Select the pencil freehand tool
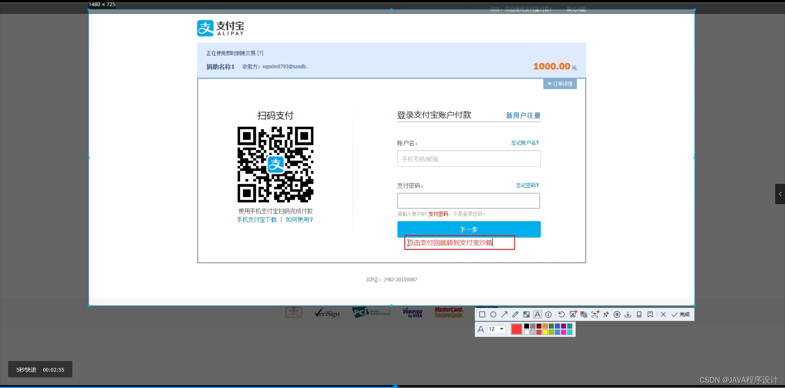785x388 pixels. (515, 314)
